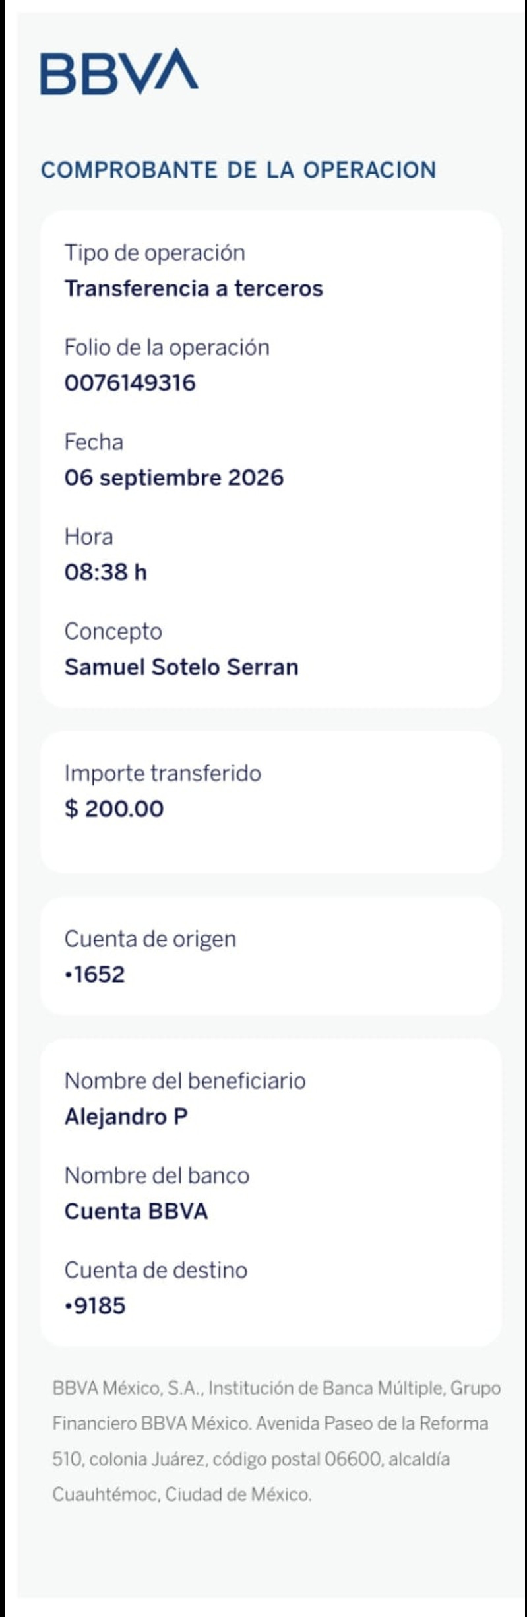This screenshot has width=527, height=1617.
Task: Select the Nombre del beneficiario label
Action: tap(185, 1080)
